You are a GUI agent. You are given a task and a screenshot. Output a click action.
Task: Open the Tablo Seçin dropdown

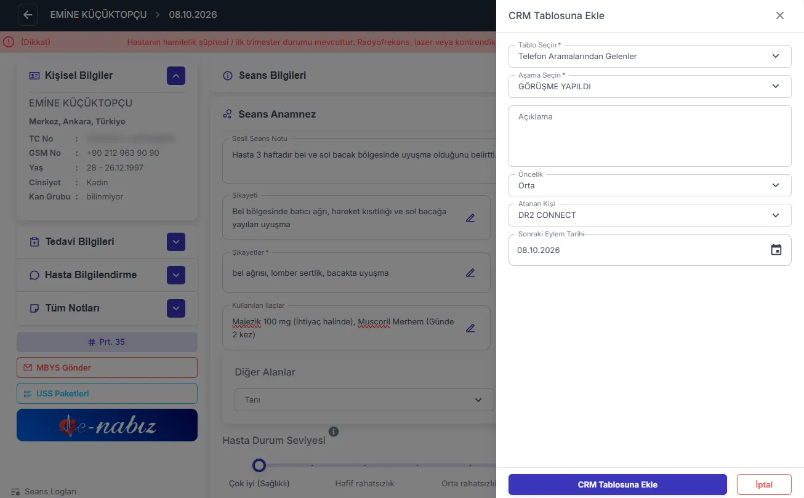click(649, 56)
